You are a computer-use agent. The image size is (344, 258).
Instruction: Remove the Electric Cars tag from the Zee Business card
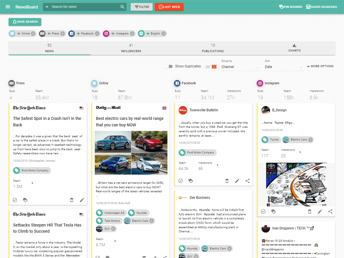(229, 248)
